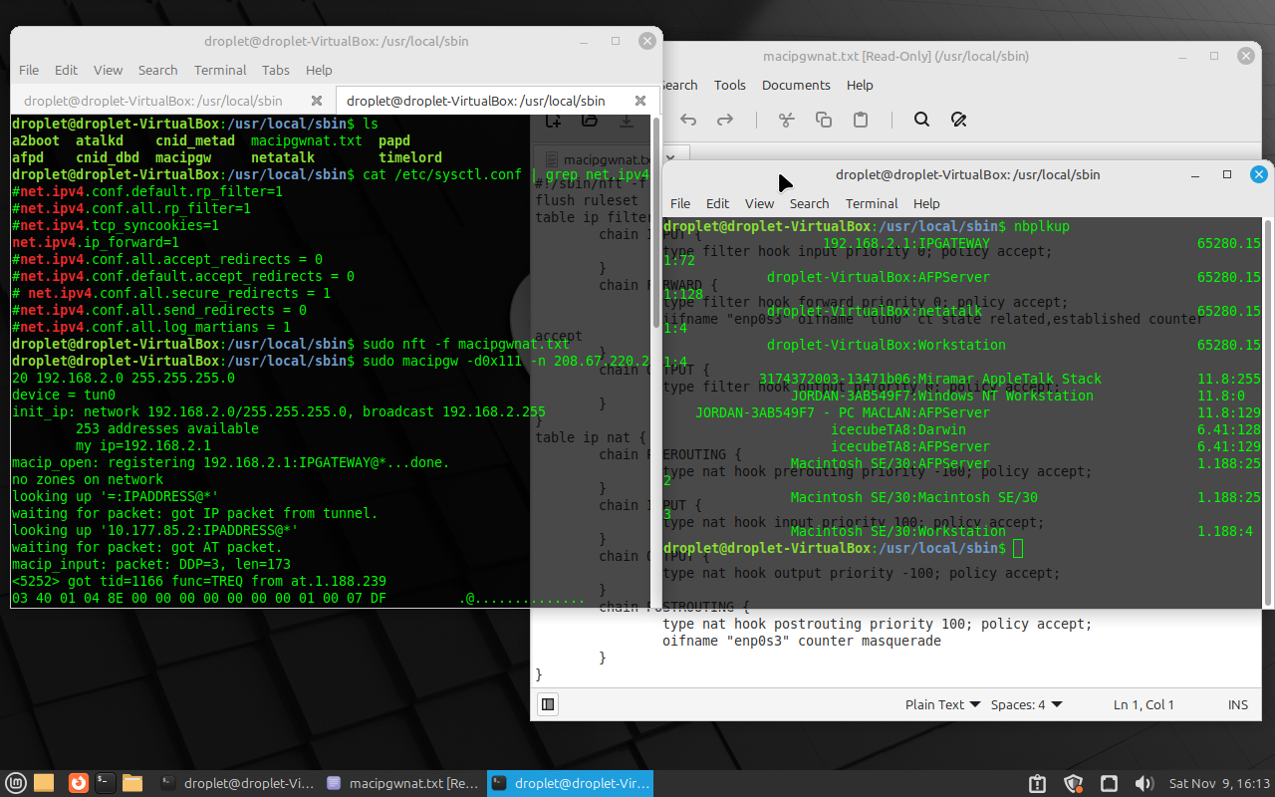Open Help menu in the left terminal
The width and height of the screenshot is (1275, 797).
319,70
